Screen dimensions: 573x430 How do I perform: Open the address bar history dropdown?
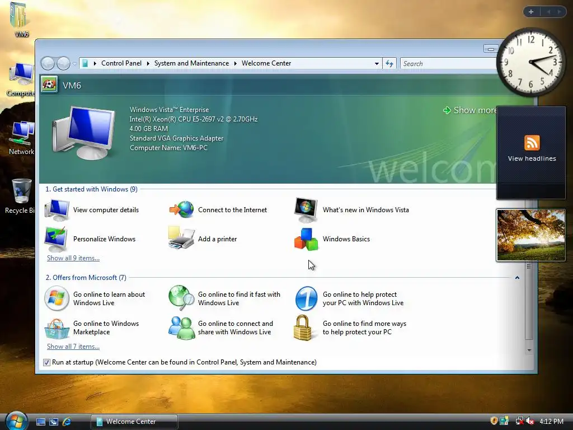377,64
